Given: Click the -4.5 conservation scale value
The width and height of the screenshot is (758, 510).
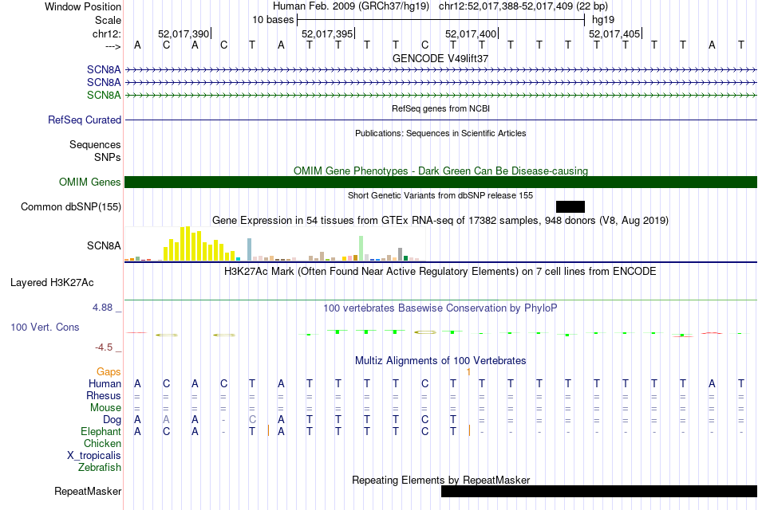Looking at the screenshot, I should (104, 347).
